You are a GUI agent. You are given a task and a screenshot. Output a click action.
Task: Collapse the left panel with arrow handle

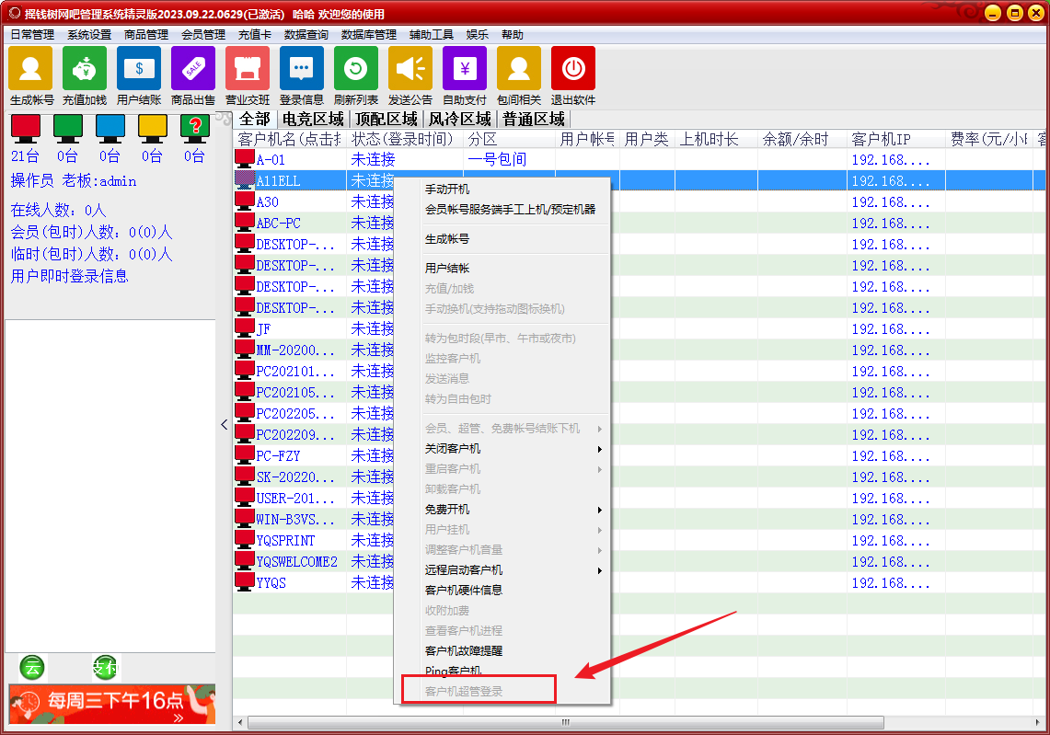coord(225,424)
